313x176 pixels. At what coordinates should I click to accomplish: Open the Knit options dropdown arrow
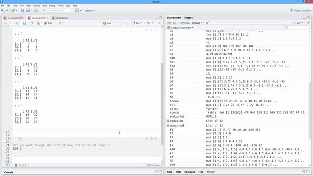point(55,23)
